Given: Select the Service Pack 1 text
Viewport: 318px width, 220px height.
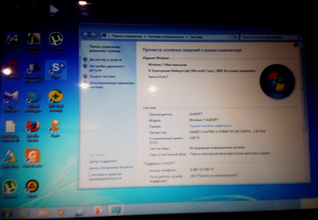Looking at the screenshot, I should tap(158, 77).
